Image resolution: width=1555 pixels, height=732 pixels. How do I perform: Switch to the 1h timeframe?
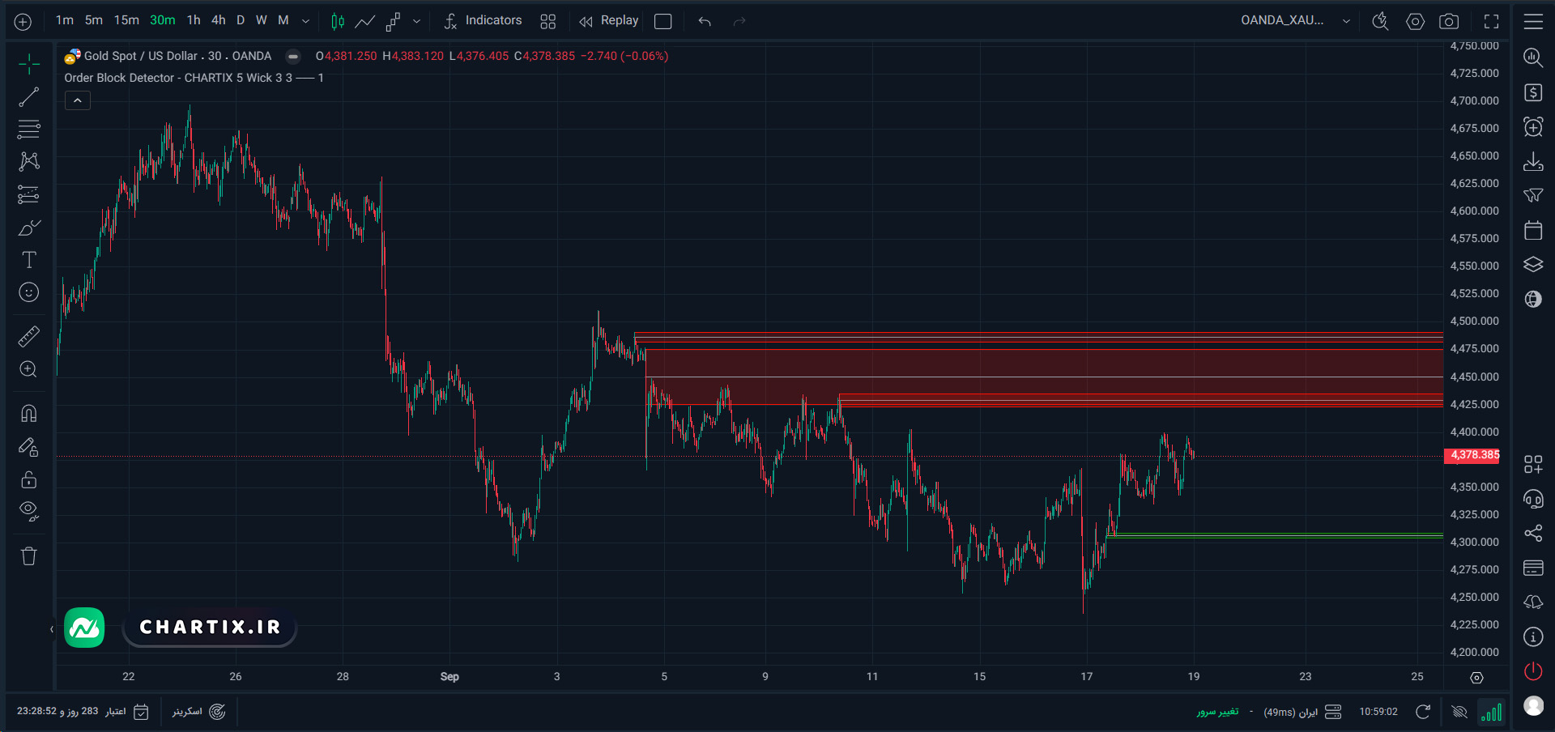tap(194, 20)
